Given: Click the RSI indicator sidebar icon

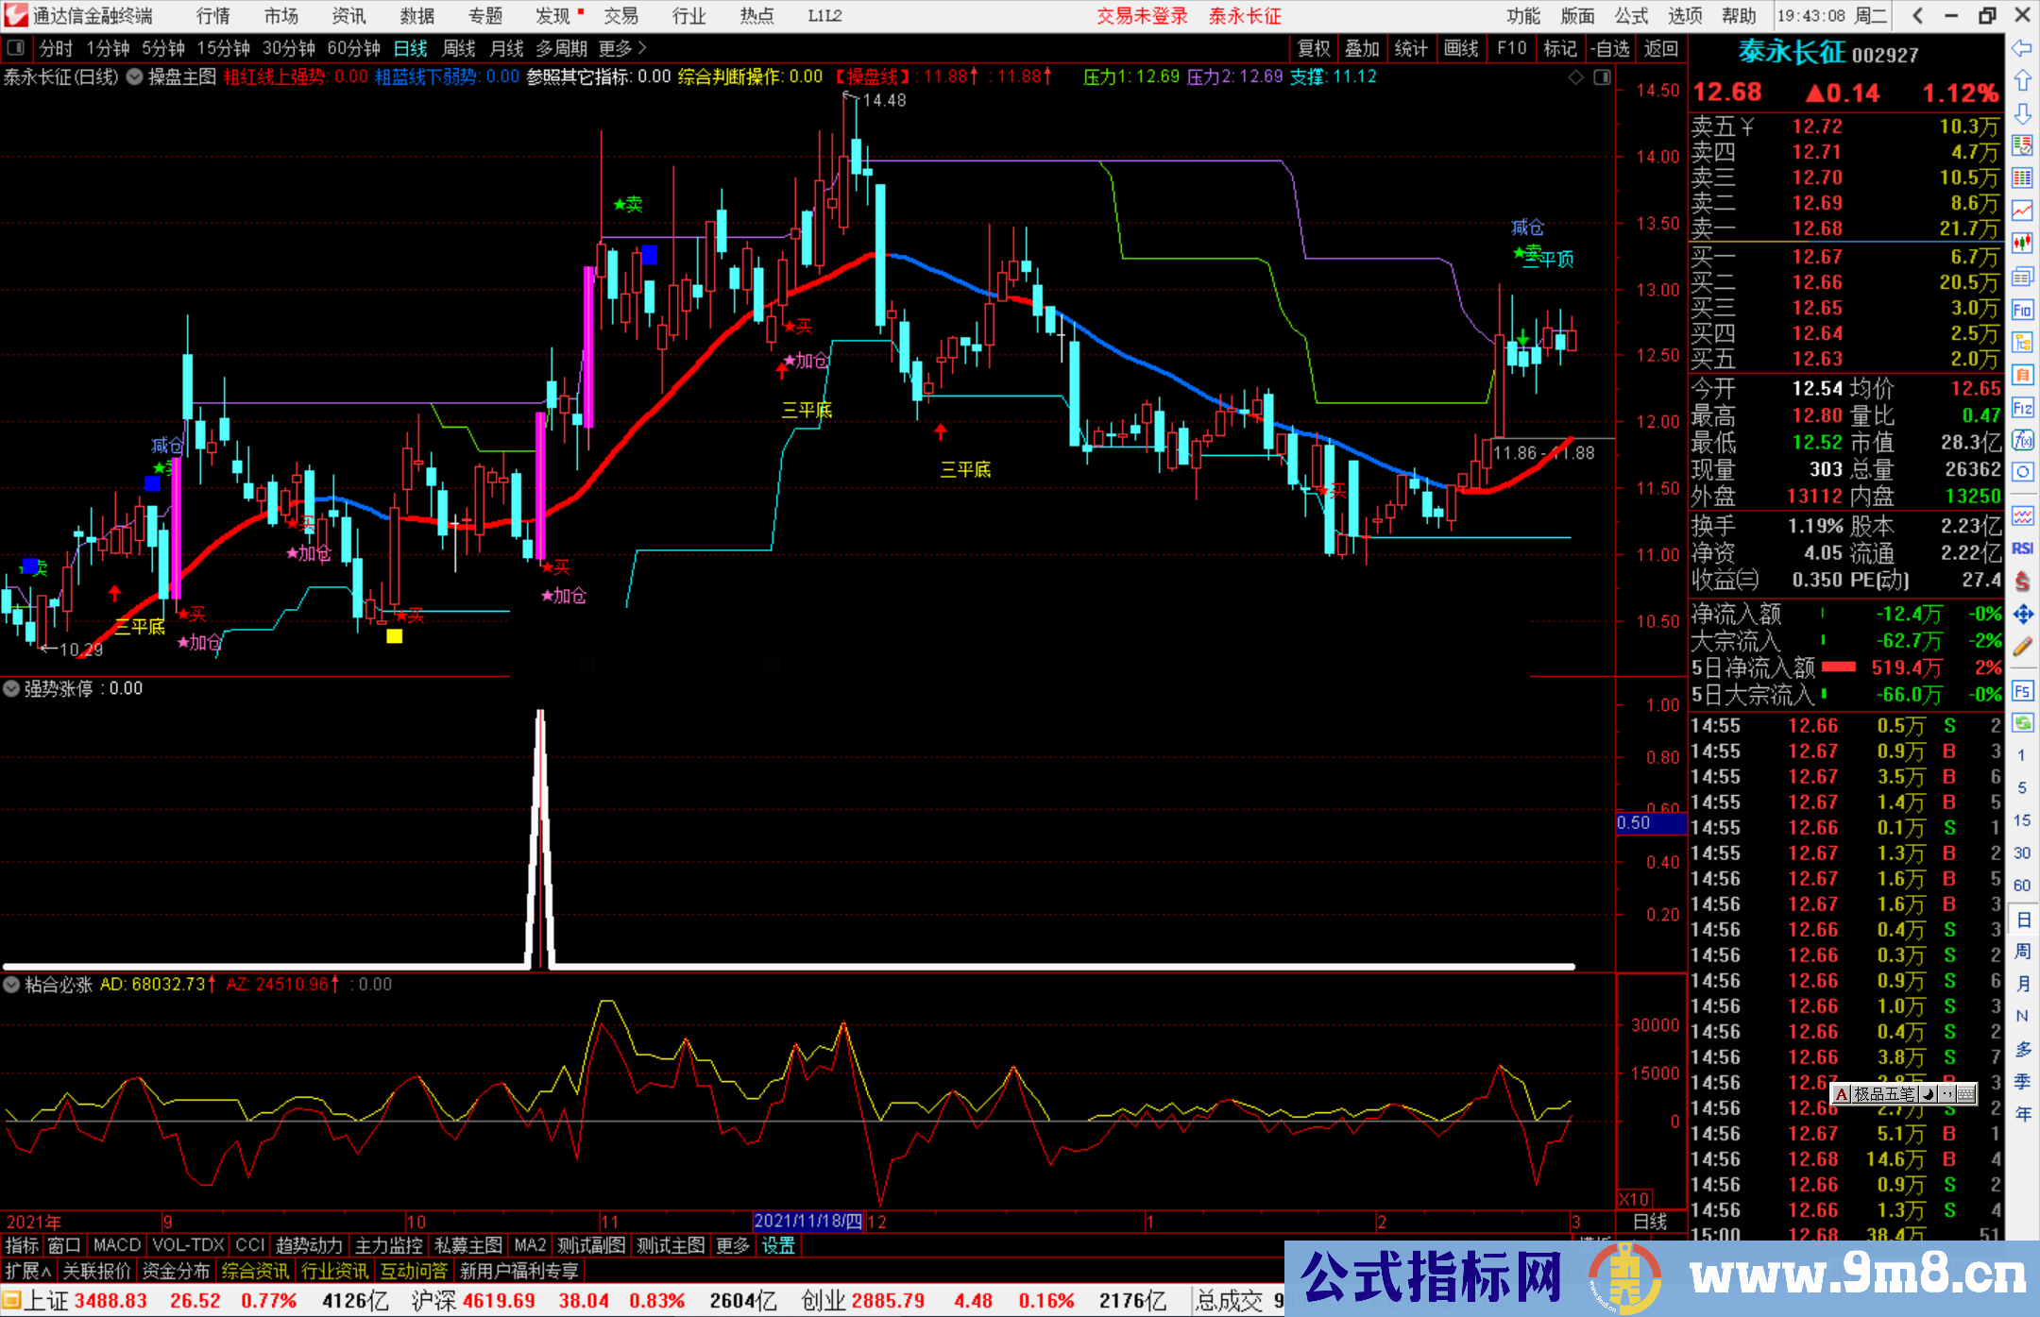Looking at the screenshot, I should click(x=2022, y=549).
